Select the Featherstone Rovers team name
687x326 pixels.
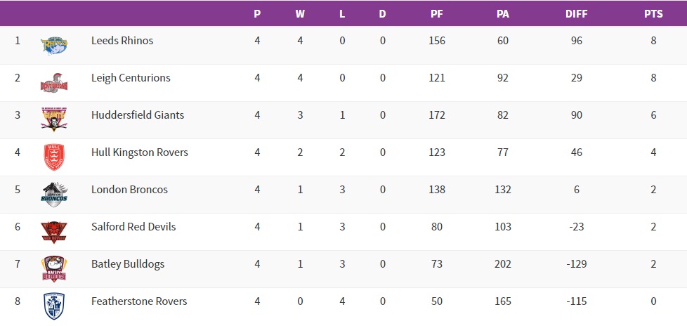click(x=139, y=301)
